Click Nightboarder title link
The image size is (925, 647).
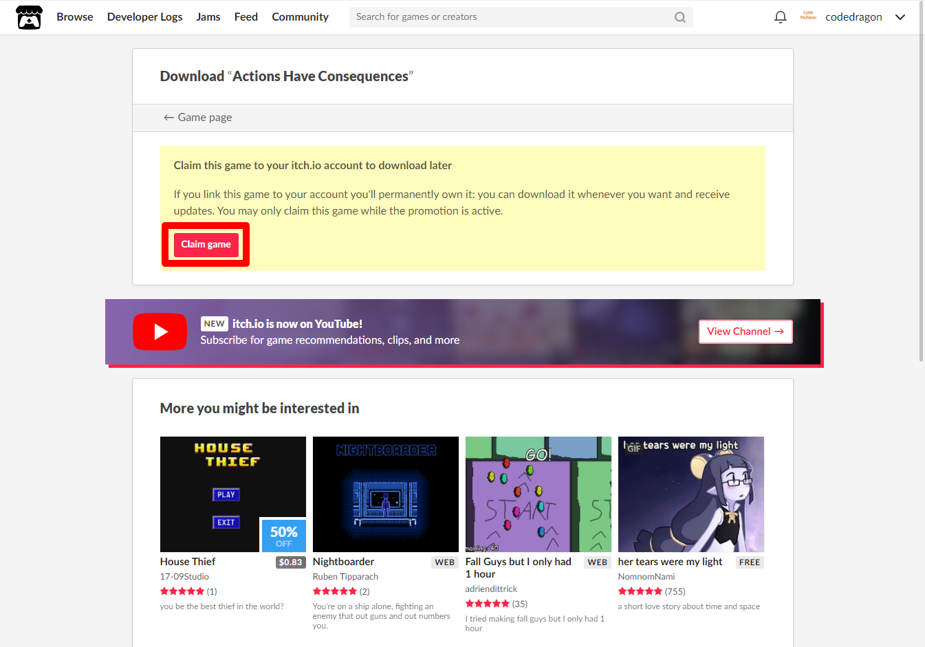point(343,562)
